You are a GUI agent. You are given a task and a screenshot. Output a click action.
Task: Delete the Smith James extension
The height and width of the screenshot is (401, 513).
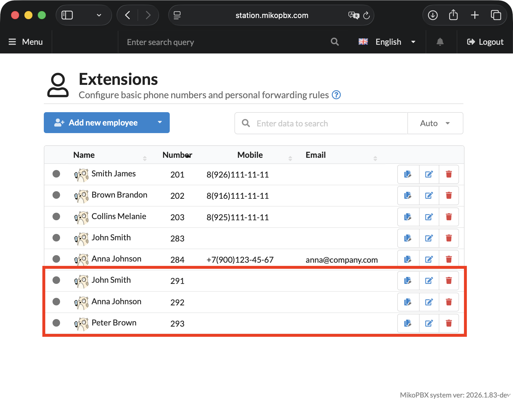coord(449,174)
